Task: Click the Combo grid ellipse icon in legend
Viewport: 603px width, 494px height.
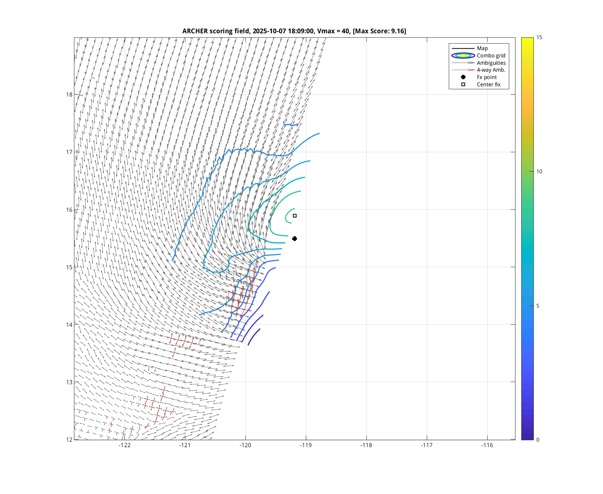Action: click(x=463, y=56)
